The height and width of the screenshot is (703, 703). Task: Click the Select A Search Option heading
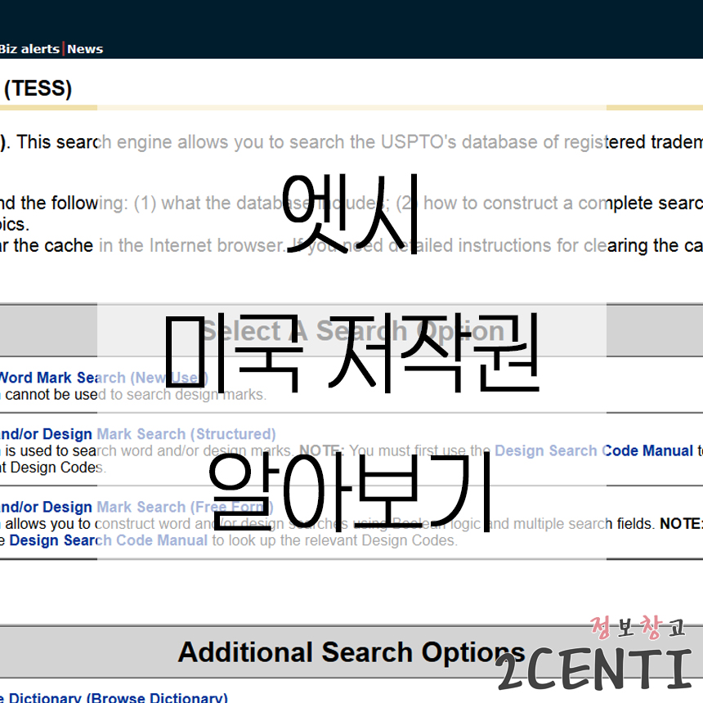pos(352,330)
